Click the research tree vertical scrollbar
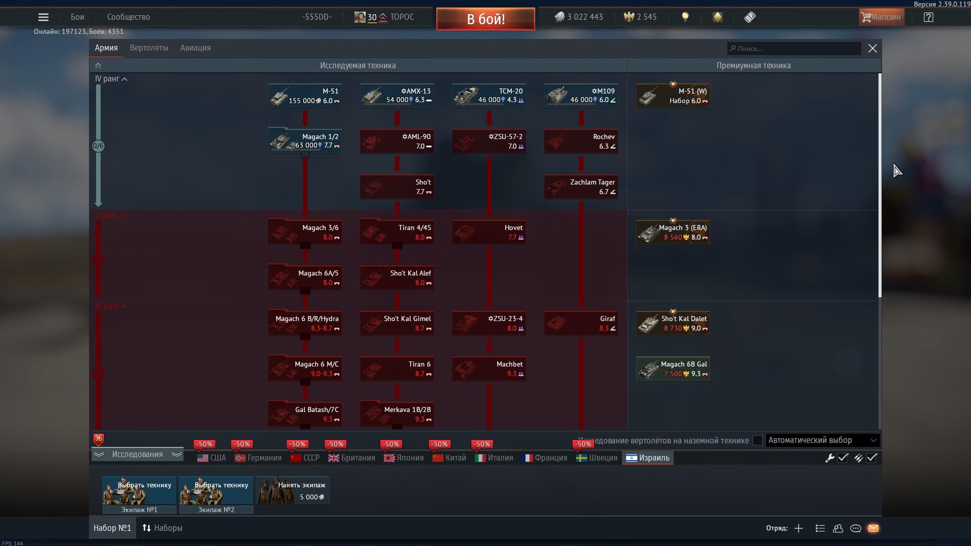This screenshot has height=546, width=971. point(879,186)
